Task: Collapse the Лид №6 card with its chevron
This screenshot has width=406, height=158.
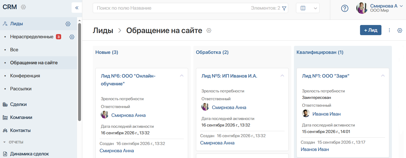Action: (182, 76)
